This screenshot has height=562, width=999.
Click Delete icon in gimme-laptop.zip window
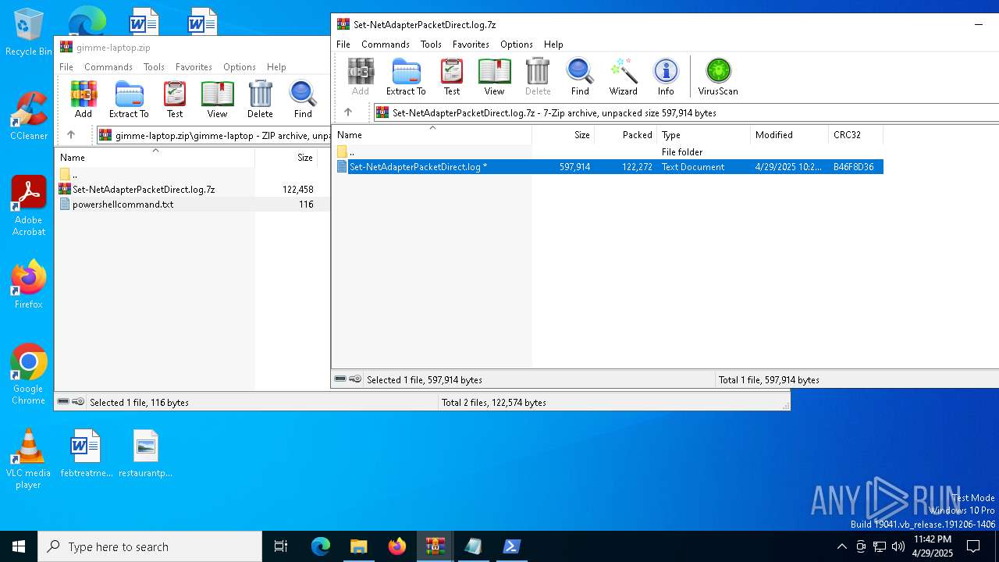click(x=260, y=99)
